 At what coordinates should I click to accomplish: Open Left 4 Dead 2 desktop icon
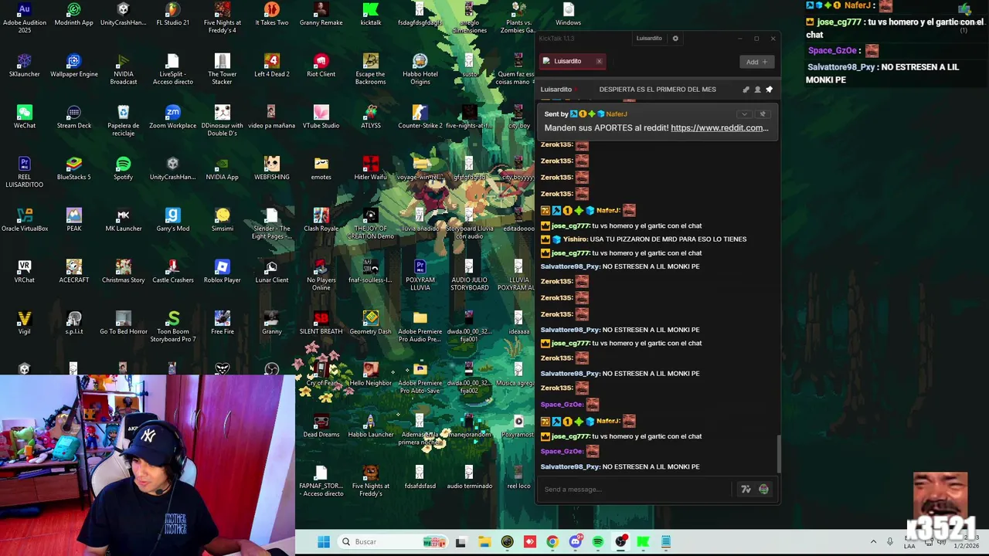point(271,66)
